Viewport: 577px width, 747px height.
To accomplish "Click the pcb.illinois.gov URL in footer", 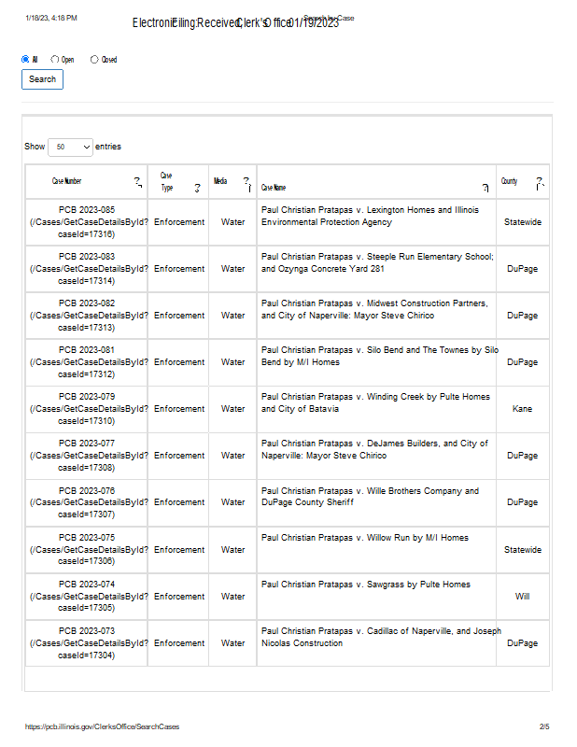I will pyautogui.click(x=103, y=726).
